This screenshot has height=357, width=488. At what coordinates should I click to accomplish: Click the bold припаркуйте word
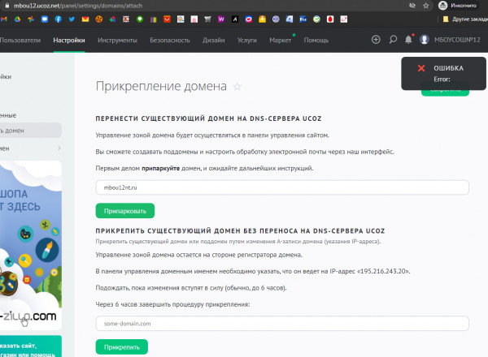point(160,168)
